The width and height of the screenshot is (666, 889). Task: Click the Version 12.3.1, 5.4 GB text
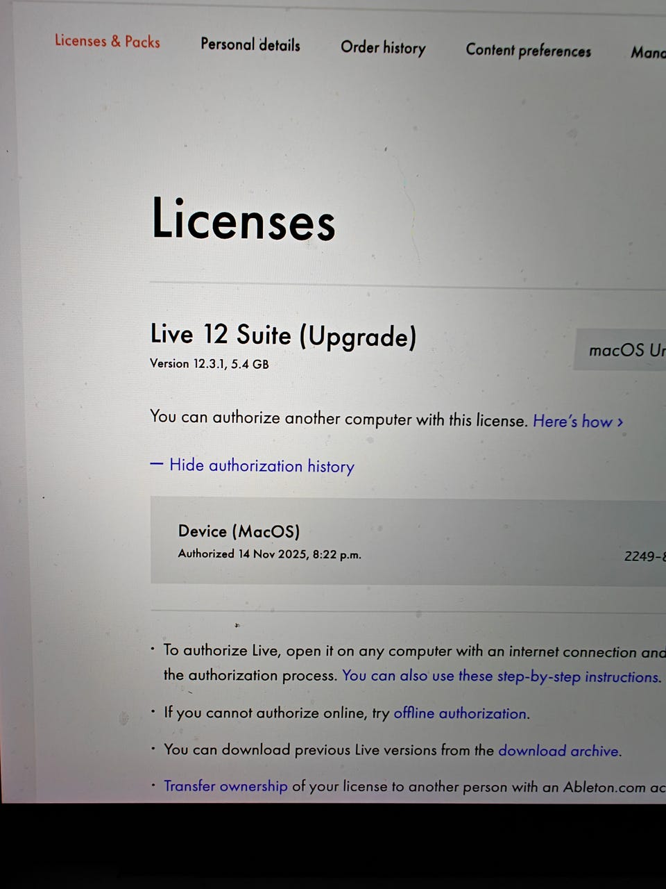(x=209, y=363)
